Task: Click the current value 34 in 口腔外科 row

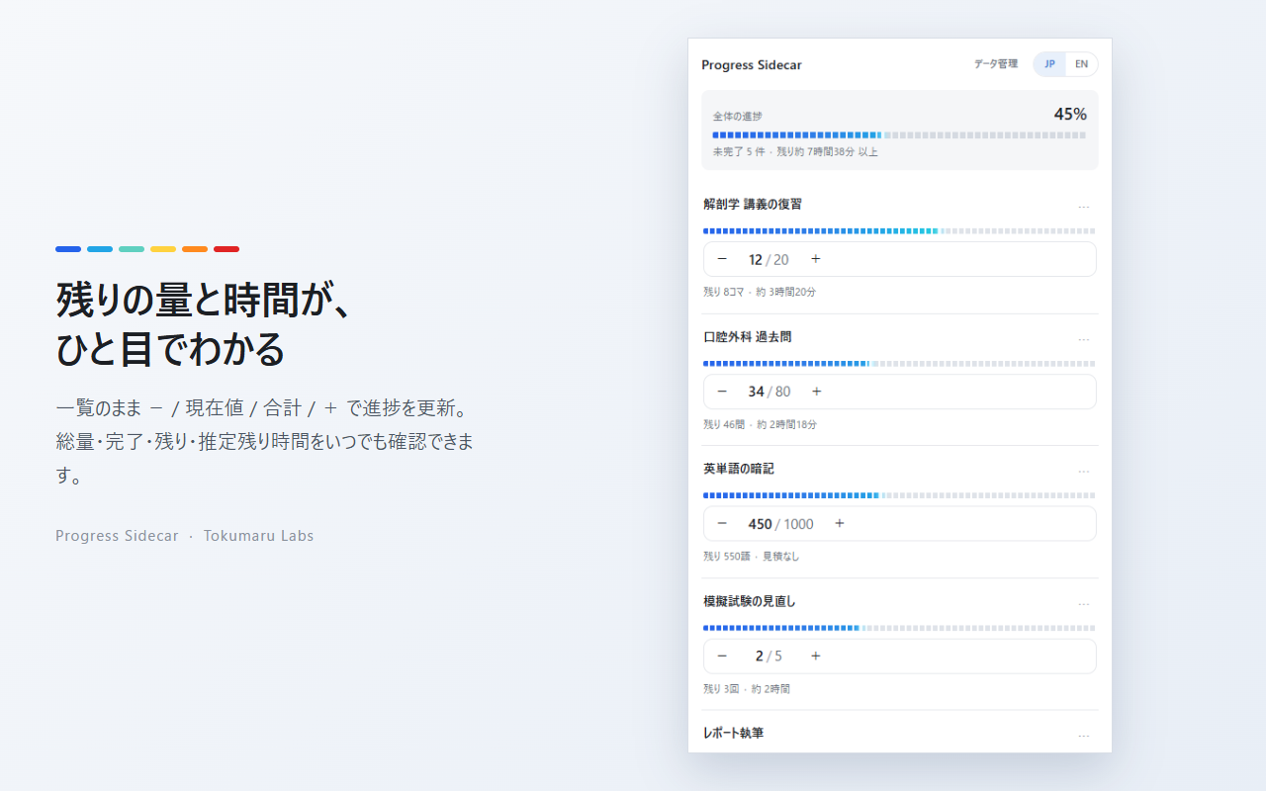Action: click(x=756, y=392)
